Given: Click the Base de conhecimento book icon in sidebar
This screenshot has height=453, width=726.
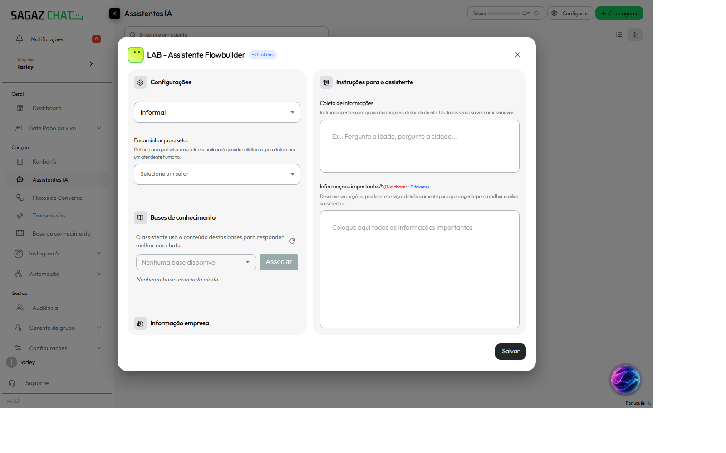Looking at the screenshot, I should 20,233.
